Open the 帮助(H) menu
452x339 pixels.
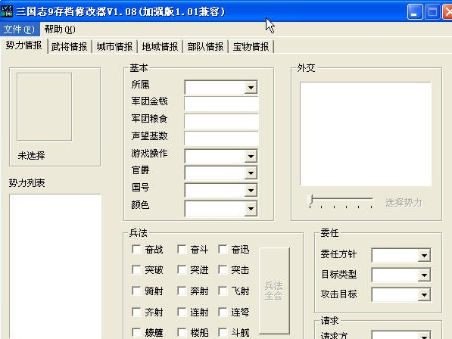pos(60,29)
